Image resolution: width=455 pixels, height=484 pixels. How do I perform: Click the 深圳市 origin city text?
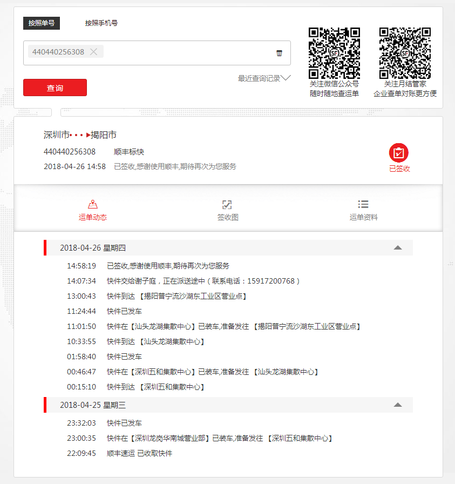click(57, 135)
